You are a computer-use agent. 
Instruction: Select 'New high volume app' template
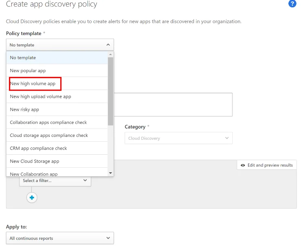click(x=57, y=83)
